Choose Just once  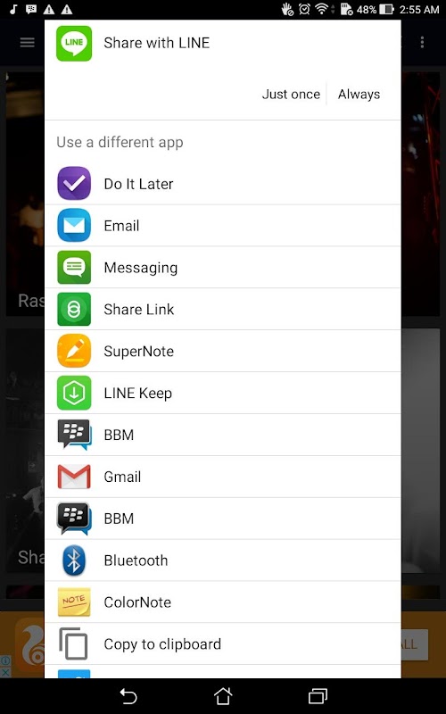click(x=291, y=95)
